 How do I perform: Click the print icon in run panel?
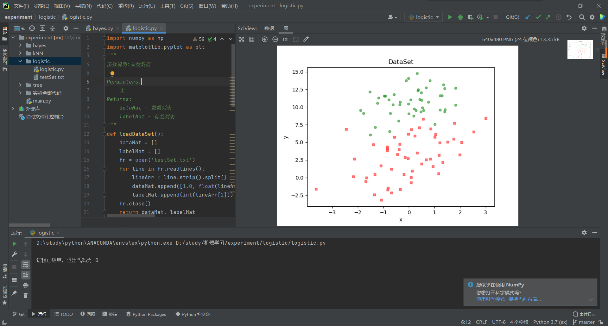[26, 285]
